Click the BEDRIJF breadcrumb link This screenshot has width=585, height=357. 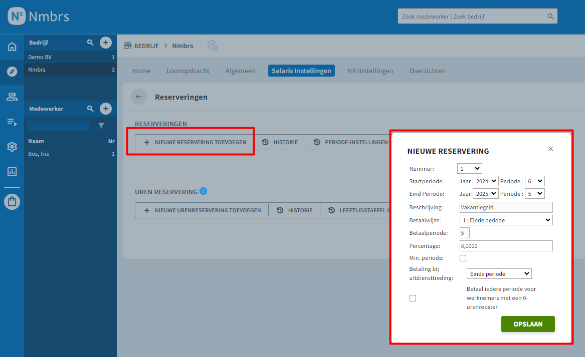tap(146, 46)
